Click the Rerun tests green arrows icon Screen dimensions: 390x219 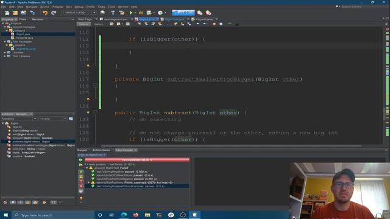point(80,160)
